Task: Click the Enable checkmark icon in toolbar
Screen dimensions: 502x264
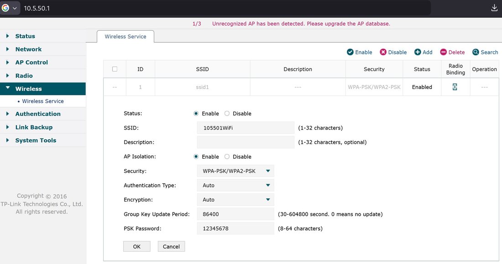Action: (350, 52)
